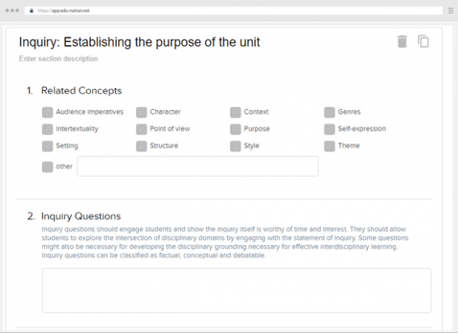Click the lock icon in address bar

click(x=31, y=11)
